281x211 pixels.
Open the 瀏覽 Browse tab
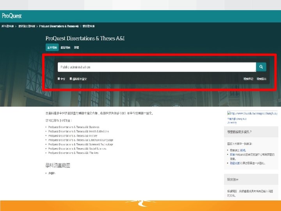pyautogui.click(x=76, y=47)
